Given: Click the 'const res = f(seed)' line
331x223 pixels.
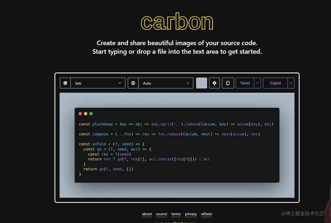Looking at the screenshot, I should click(109, 154).
